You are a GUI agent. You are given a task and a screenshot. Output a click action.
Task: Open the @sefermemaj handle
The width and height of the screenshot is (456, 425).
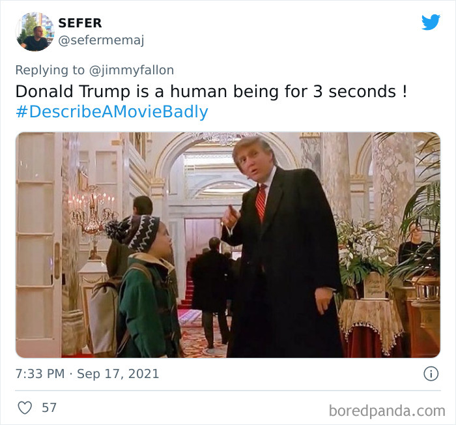[x=101, y=40]
